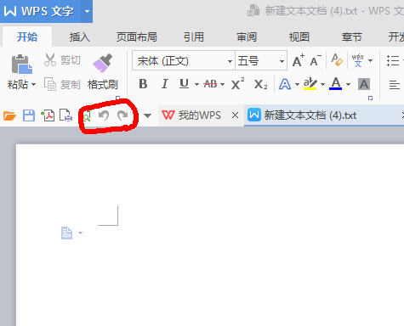Toggle underline formatting

184,84
